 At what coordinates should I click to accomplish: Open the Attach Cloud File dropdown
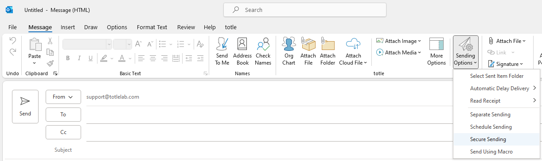(x=353, y=51)
